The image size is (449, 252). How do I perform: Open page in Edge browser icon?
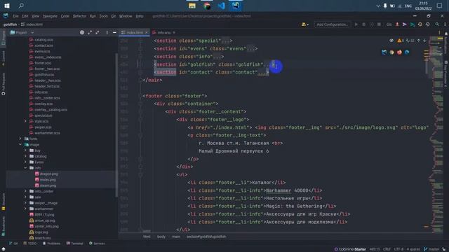coord(407,52)
